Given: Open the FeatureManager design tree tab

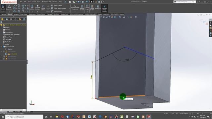Looking at the screenshot, I should click(2, 19).
